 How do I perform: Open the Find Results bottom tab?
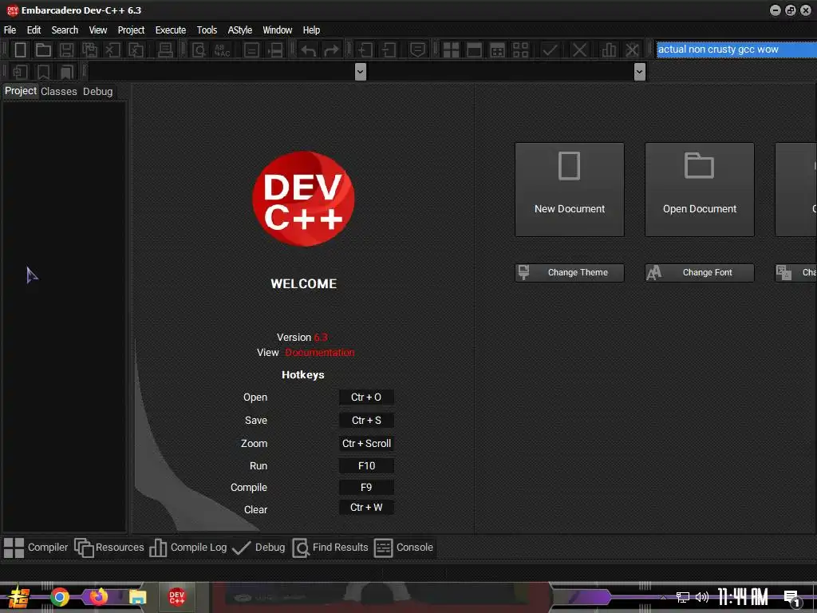pos(330,548)
